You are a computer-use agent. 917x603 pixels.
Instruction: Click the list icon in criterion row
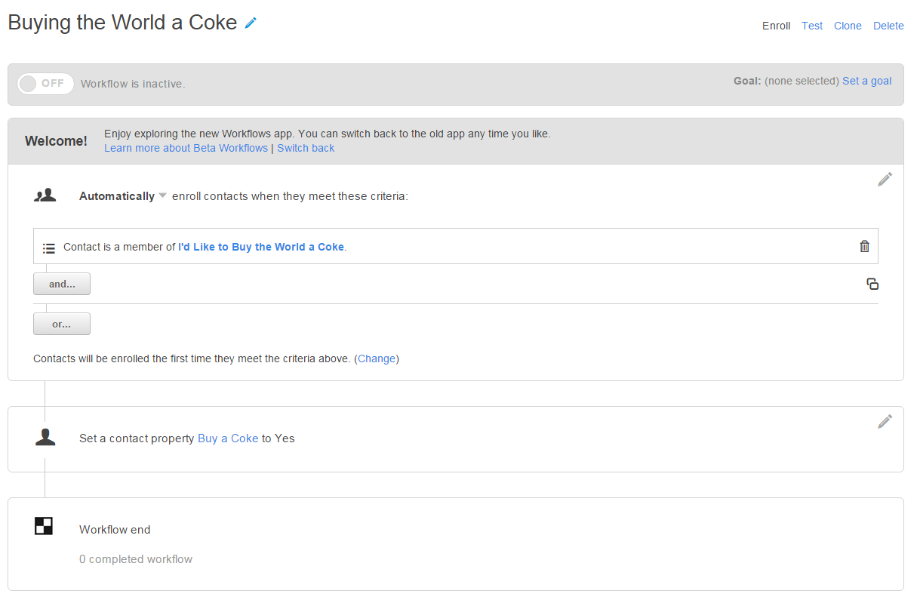point(49,248)
